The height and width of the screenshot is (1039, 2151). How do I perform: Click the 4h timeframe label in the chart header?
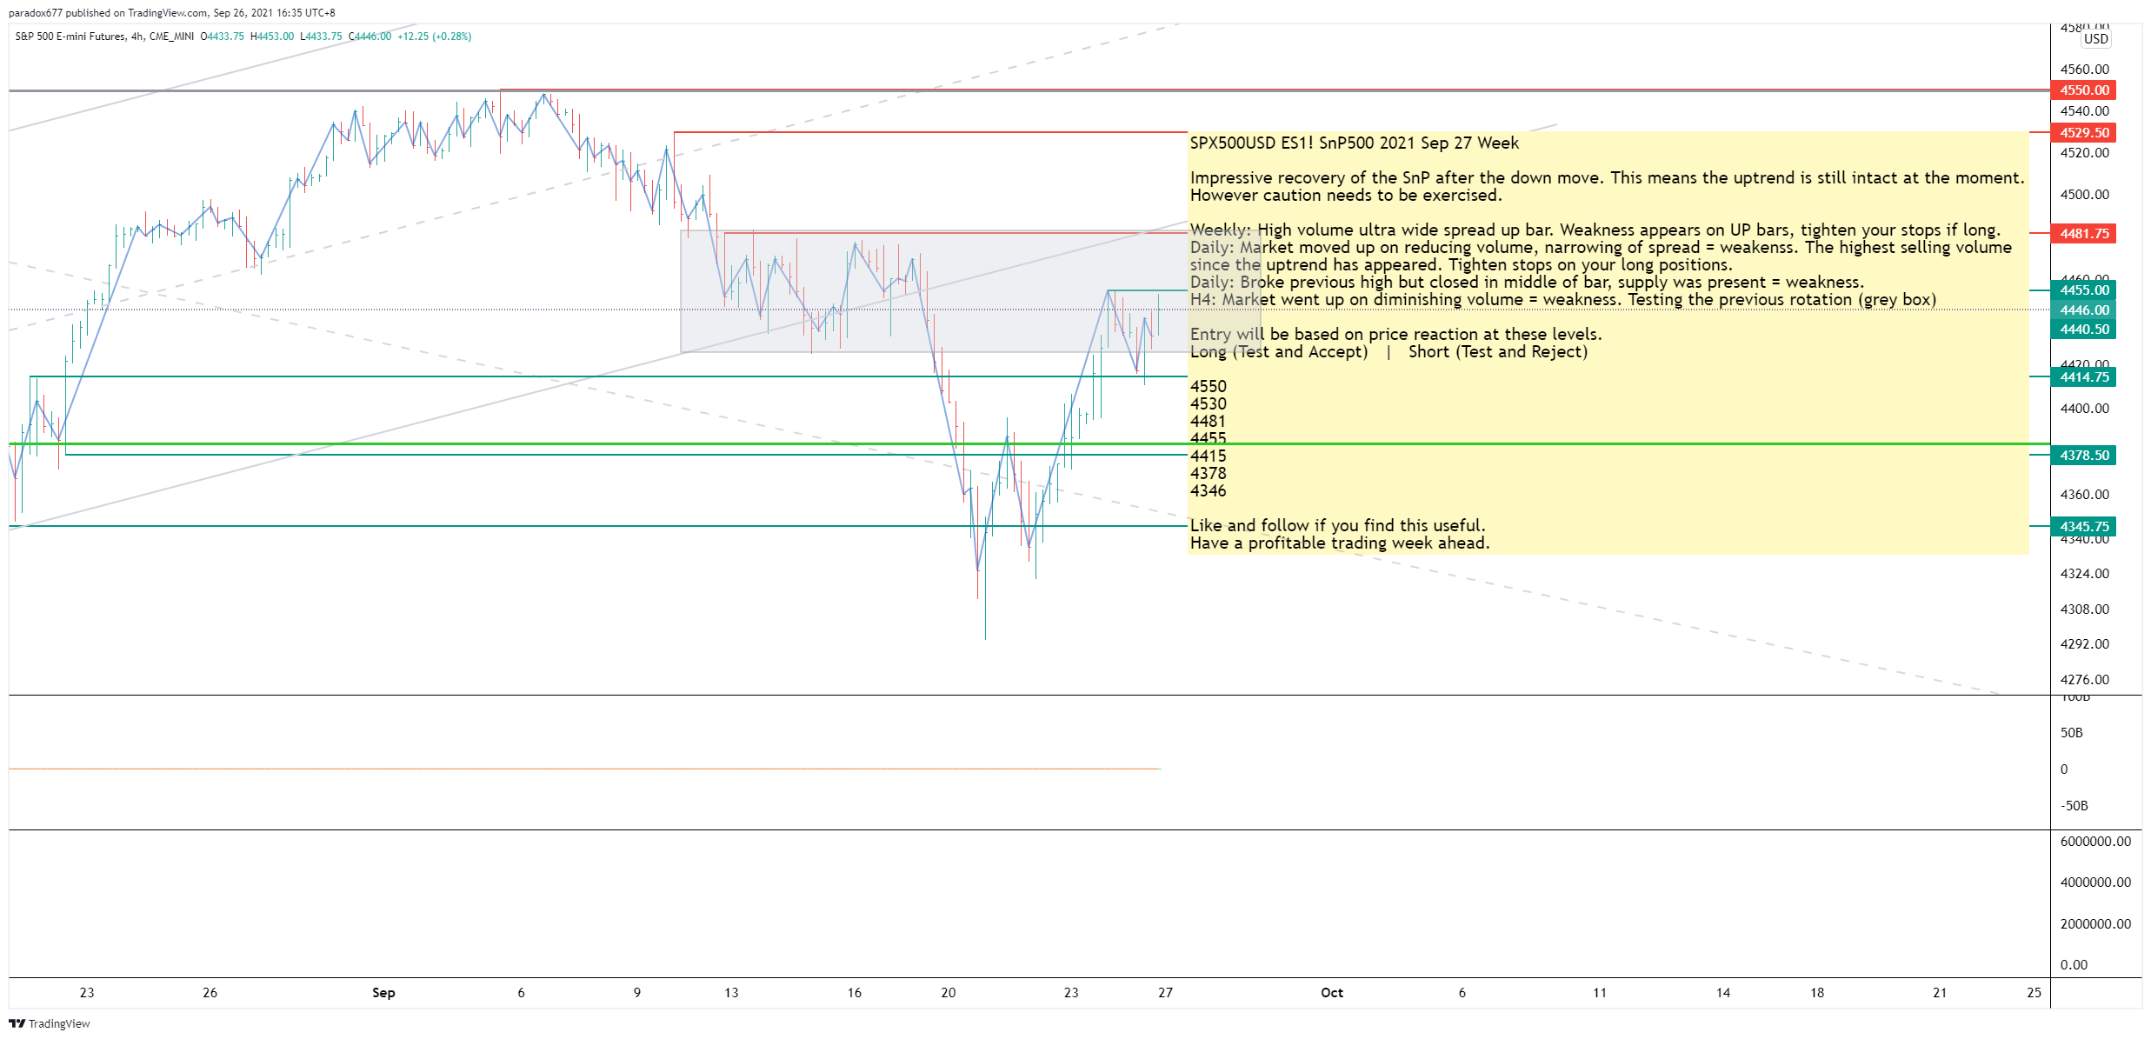(x=137, y=37)
